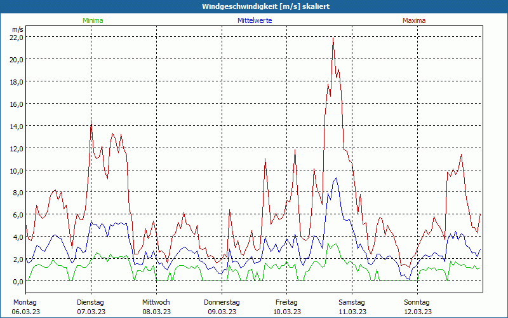Click the green Minima legend label
Image resolution: width=508 pixels, height=318 pixels.
93,20
